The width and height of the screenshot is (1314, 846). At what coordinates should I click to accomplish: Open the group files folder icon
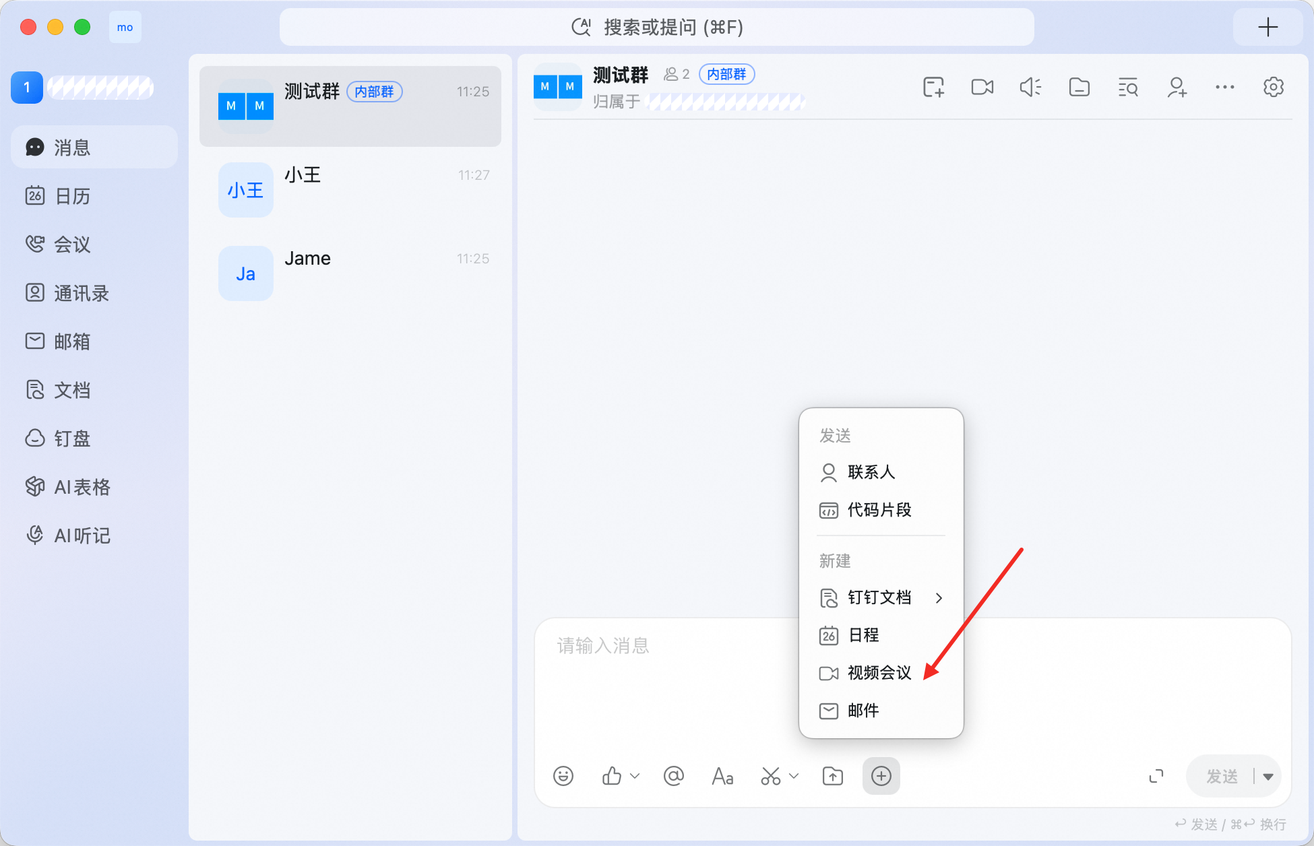(1079, 88)
